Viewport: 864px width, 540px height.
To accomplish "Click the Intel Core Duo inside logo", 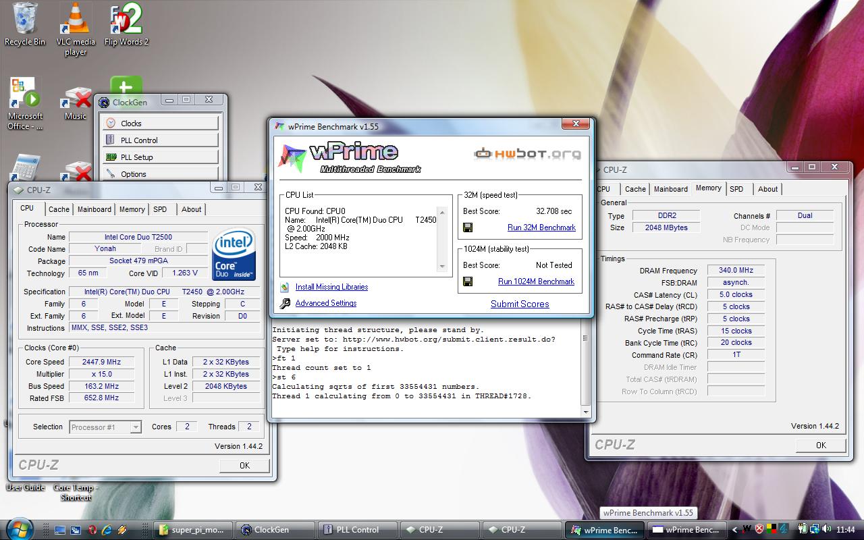I will (x=234, y=254).
